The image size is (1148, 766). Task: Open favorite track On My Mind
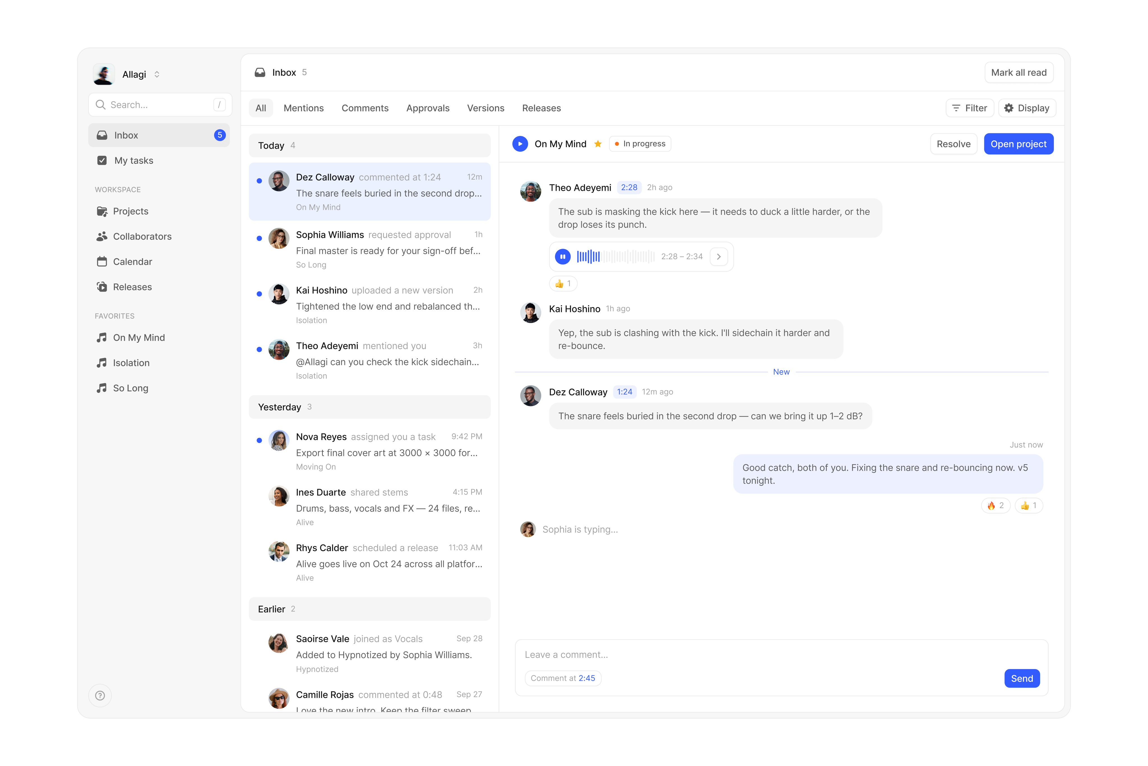(x=159, y=338)
